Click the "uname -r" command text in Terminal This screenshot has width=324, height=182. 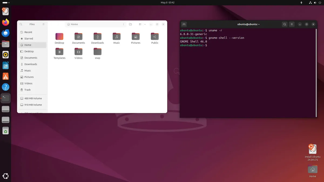[x=215, y=30]
